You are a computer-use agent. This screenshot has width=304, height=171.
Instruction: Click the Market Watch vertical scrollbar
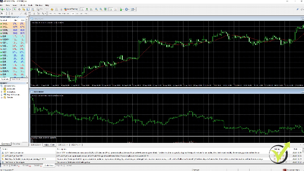click(27, 48)
